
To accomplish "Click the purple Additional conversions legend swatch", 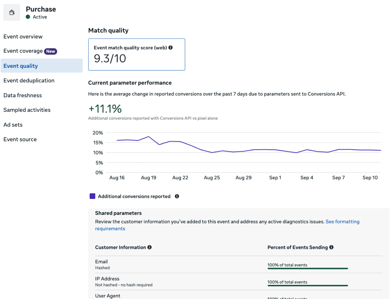I will [93, 196].
